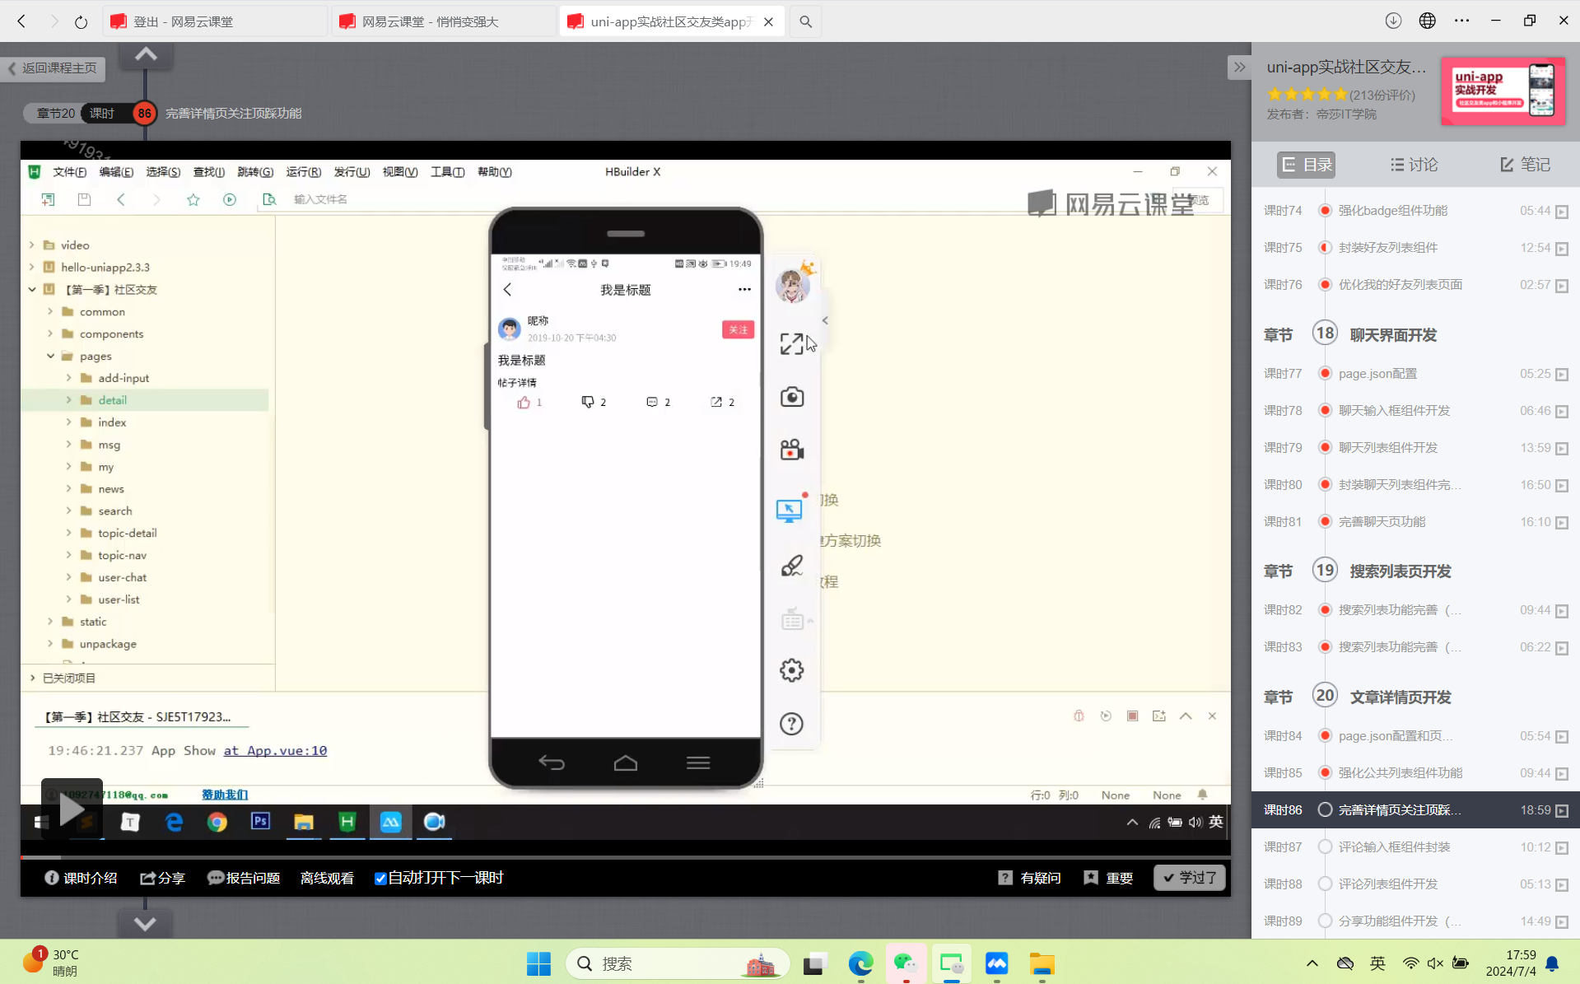Click the brush cleanup icon in sidebar
Screen dimensions: 1580x984
(x=791, y=566)
